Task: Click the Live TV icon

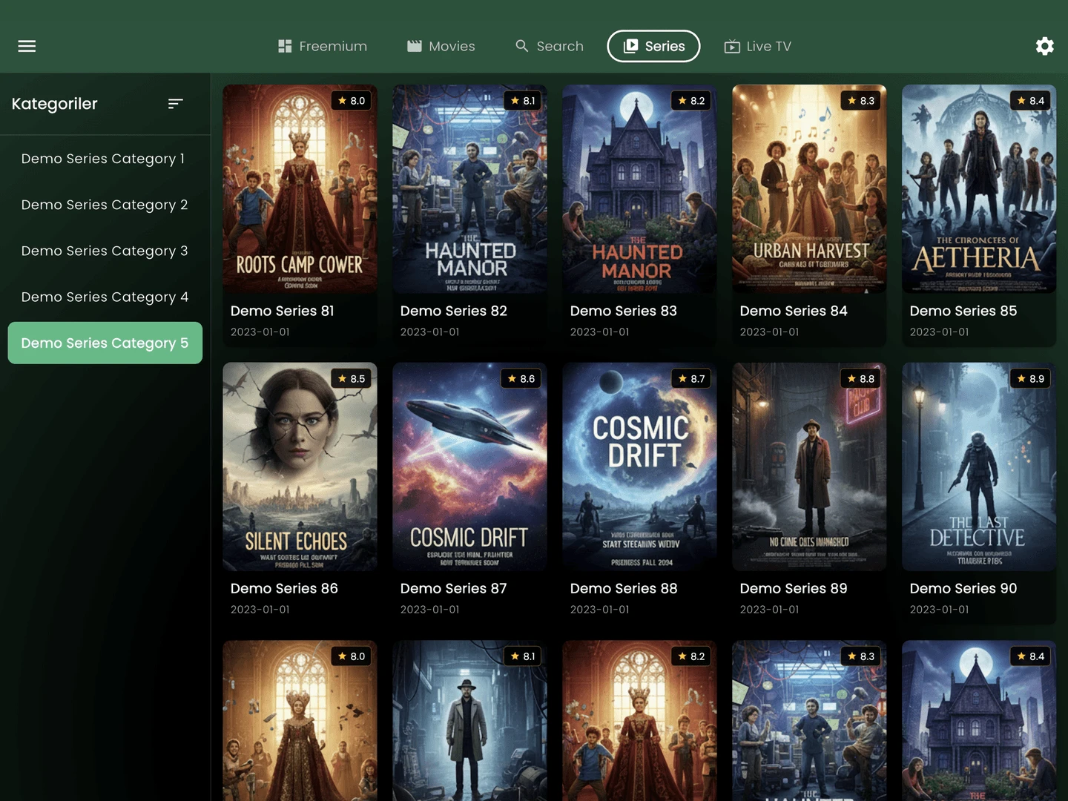Action: pos(732,46)
